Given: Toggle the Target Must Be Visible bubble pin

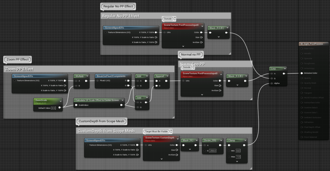Looking at the screenshot, I should [171, 131].
